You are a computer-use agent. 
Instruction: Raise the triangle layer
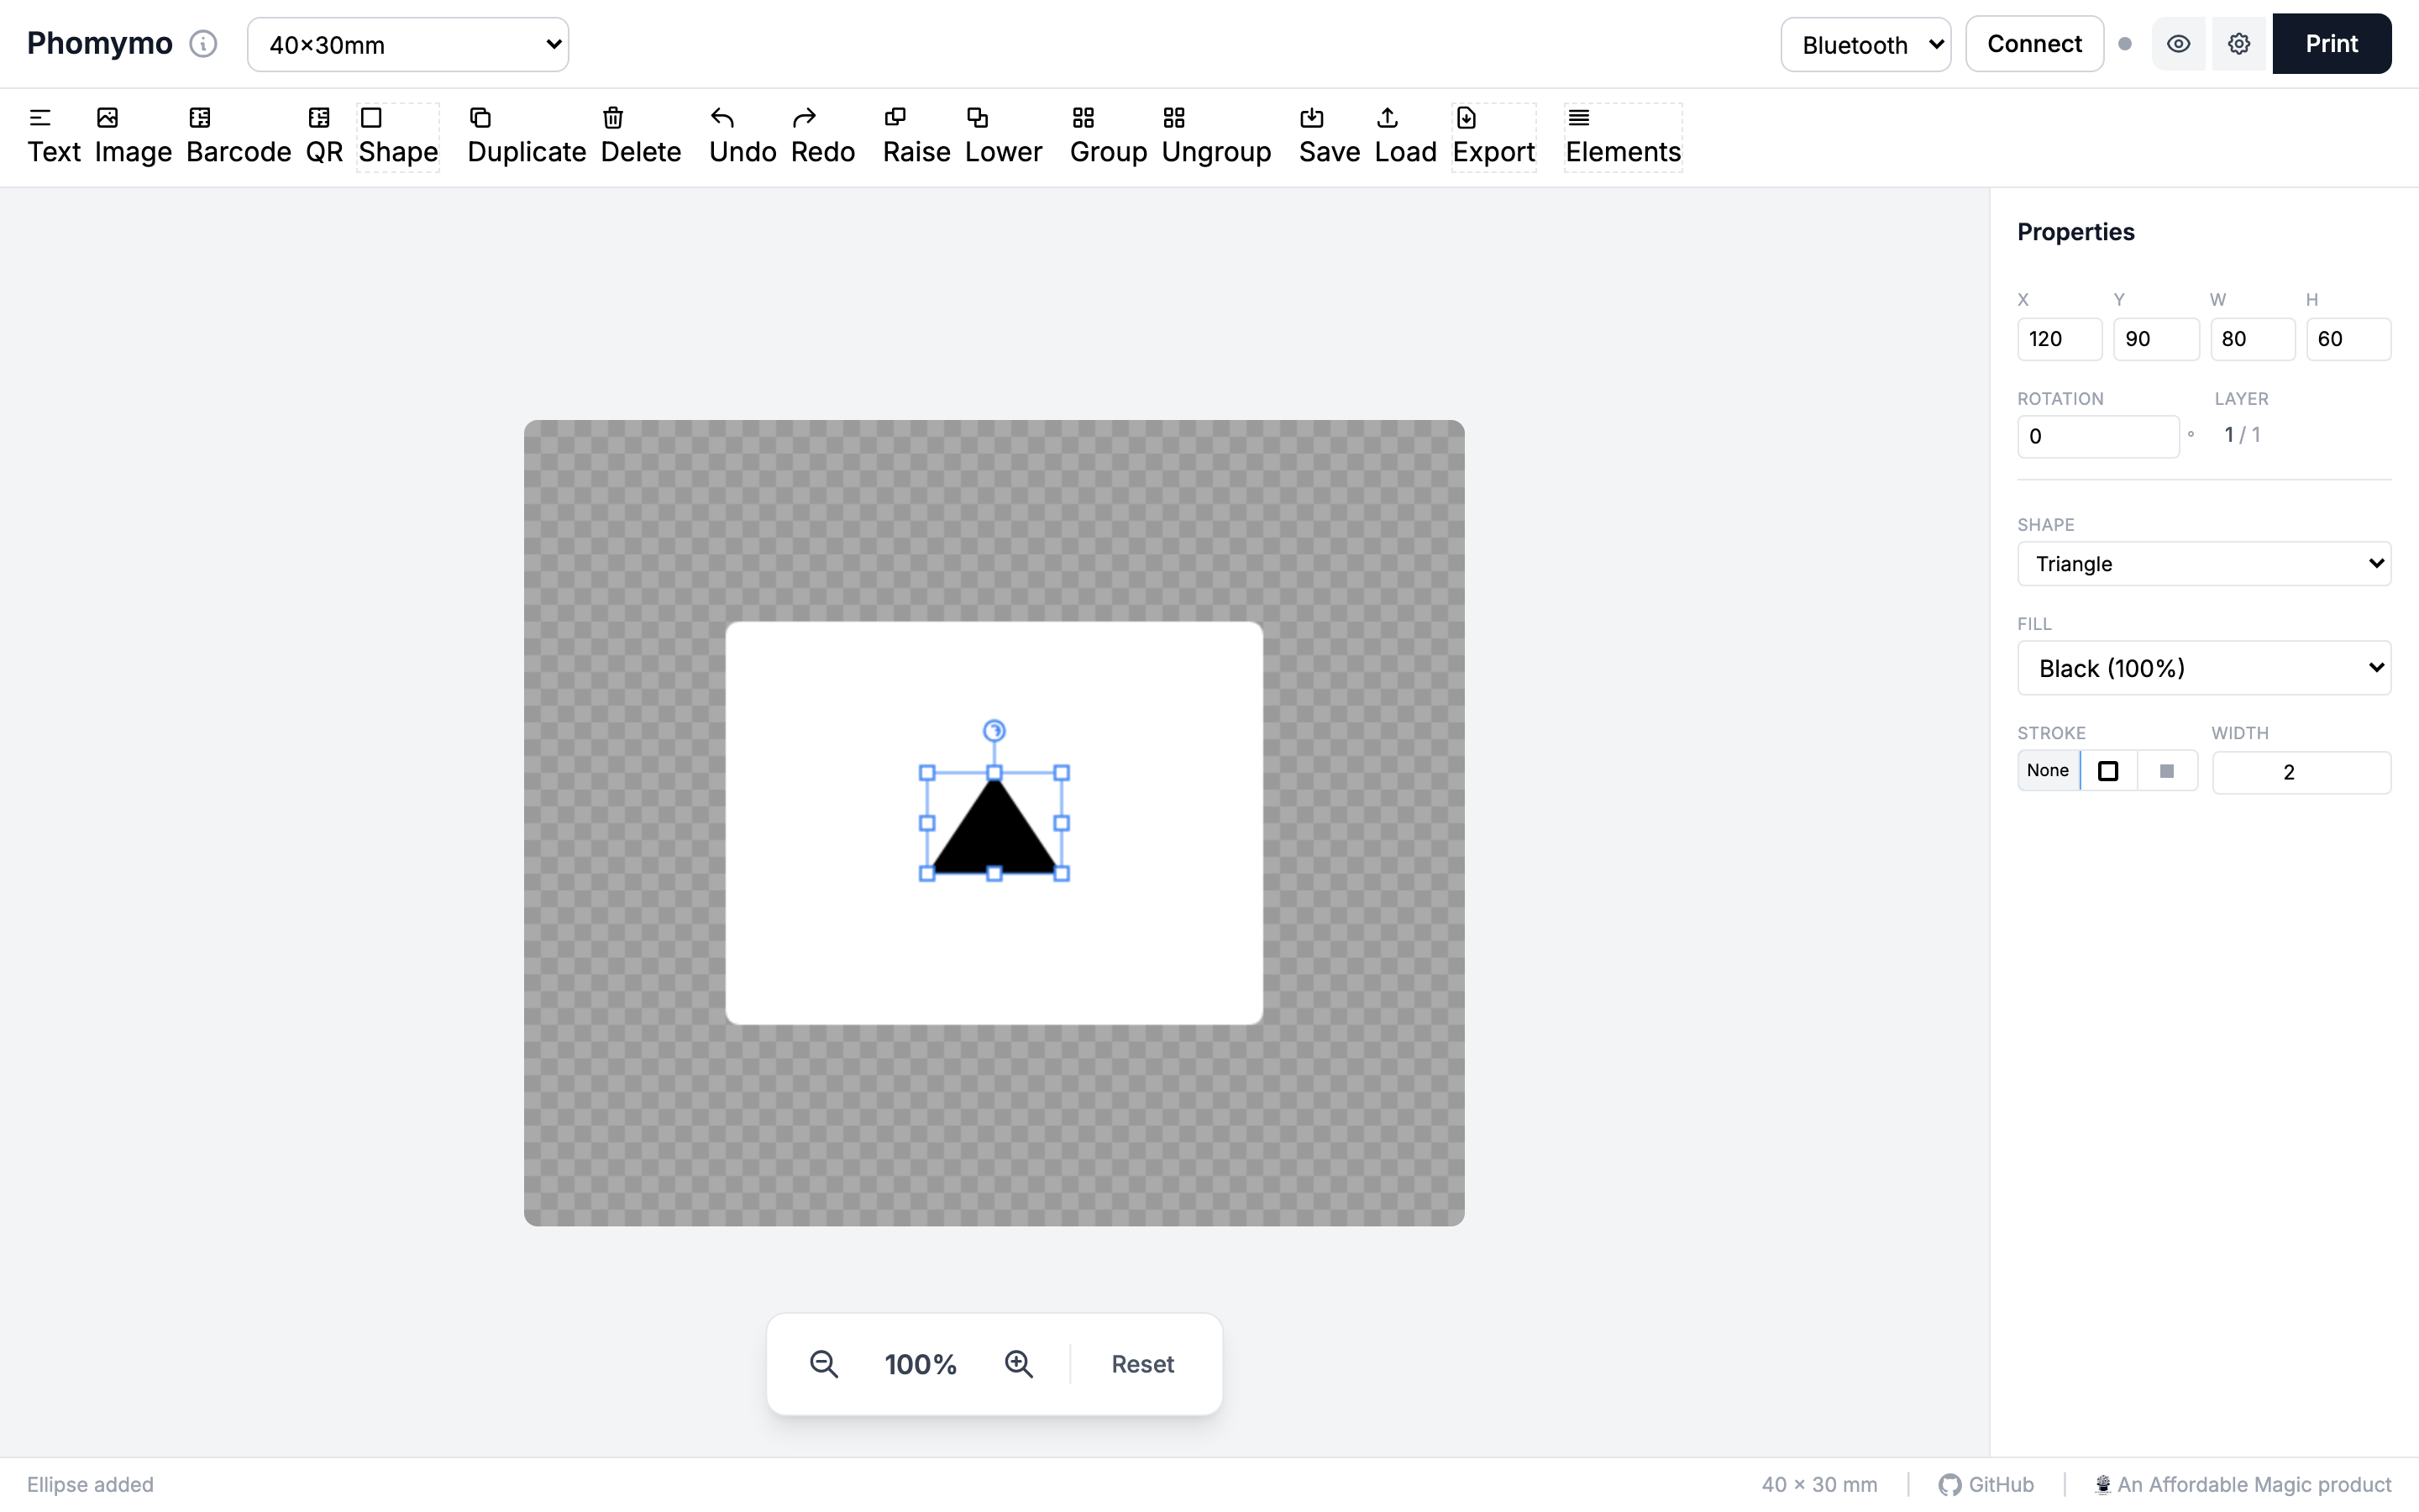tap(916, 137)
